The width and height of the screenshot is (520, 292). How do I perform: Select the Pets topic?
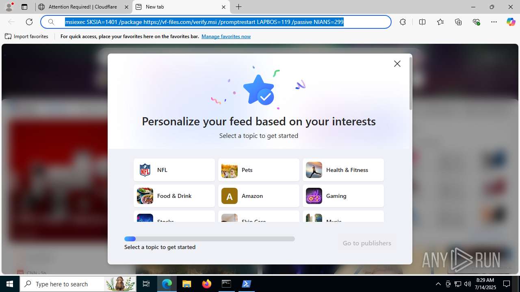pos(259,170)
